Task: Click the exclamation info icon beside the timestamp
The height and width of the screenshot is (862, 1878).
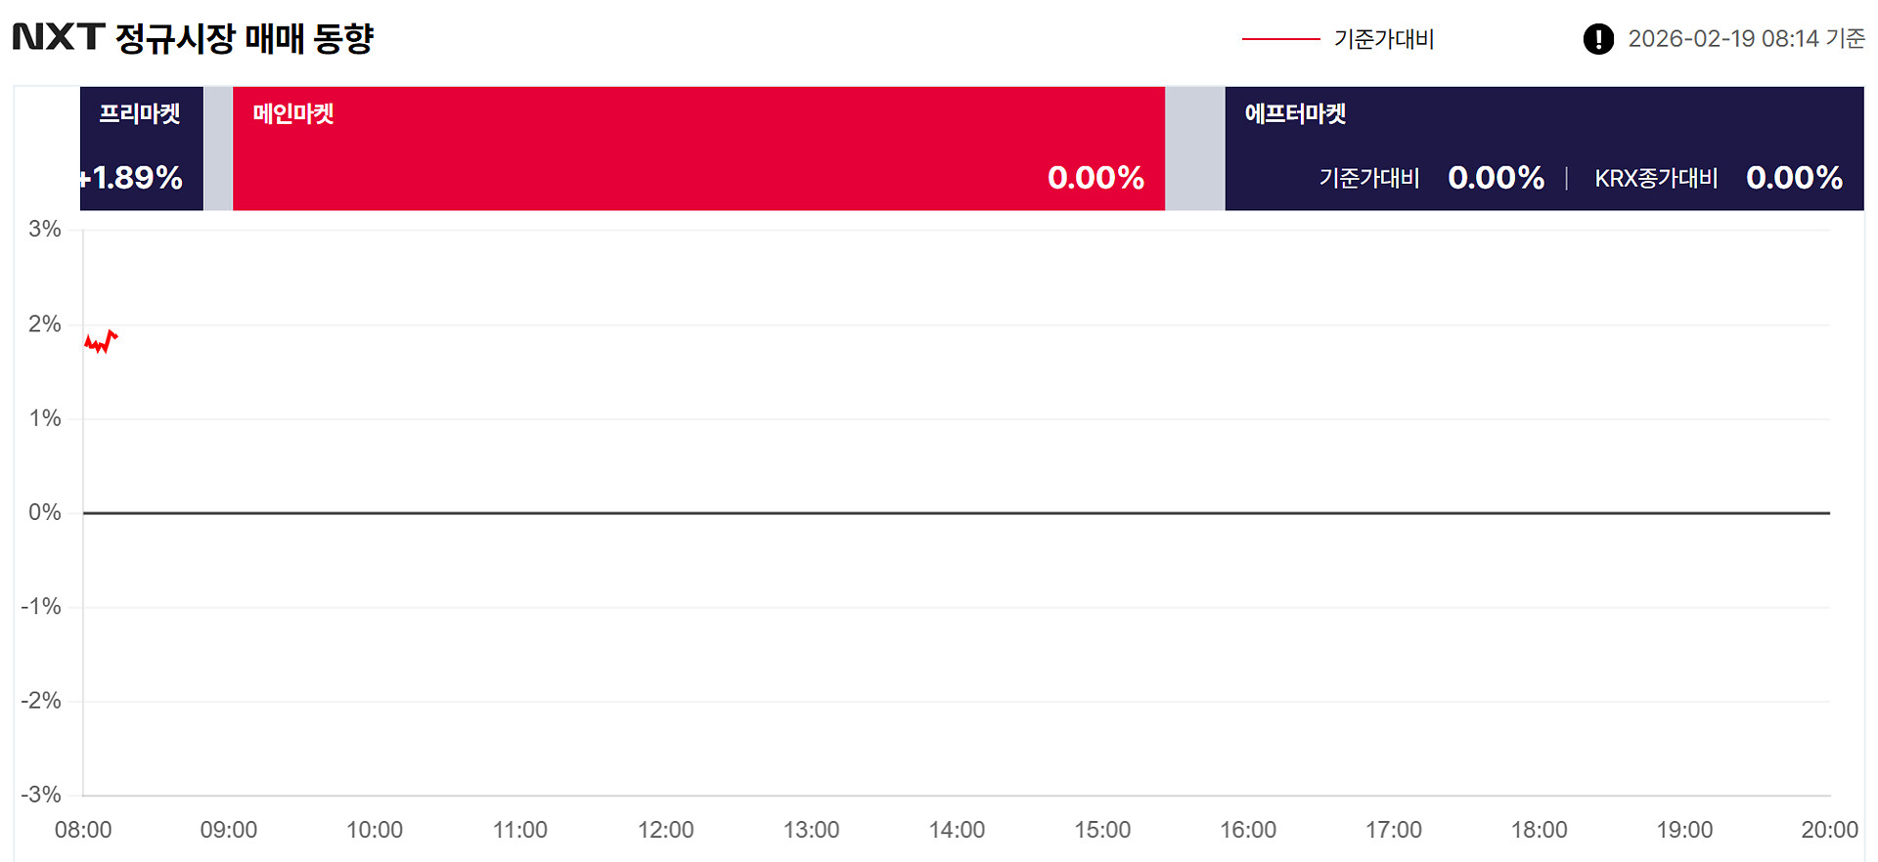Action: 1598,39
